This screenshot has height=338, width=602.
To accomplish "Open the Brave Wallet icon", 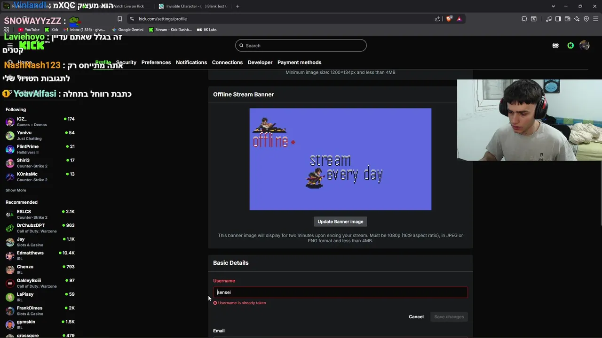I will tap(567, 19).
